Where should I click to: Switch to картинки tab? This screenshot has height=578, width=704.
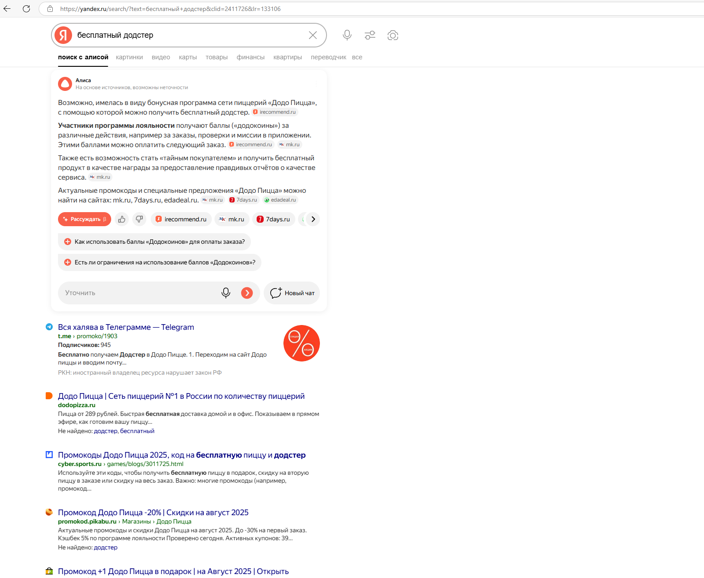(x=129, y=57)
